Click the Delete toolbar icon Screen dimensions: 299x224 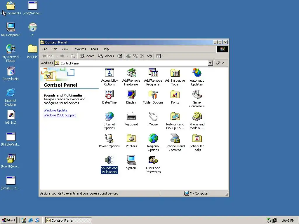142,56
